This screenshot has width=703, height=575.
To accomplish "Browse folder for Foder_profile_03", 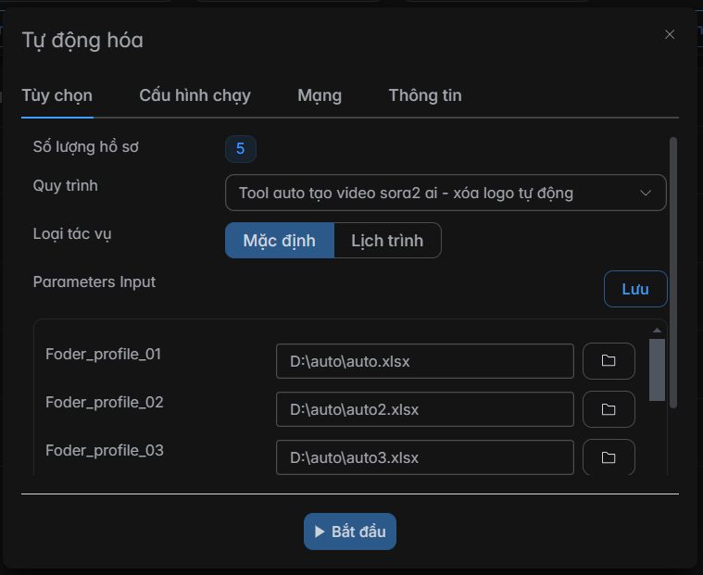I will click(609, 457).
